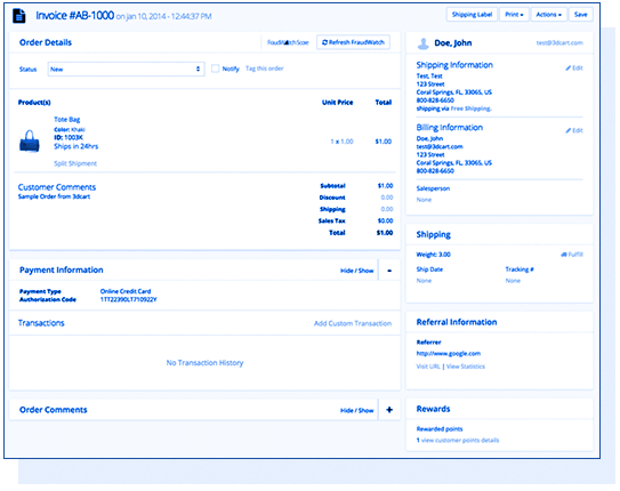Toggle the Notify checkbox
The width and height of the screenshot is (620, 491).
coord(215,69)
